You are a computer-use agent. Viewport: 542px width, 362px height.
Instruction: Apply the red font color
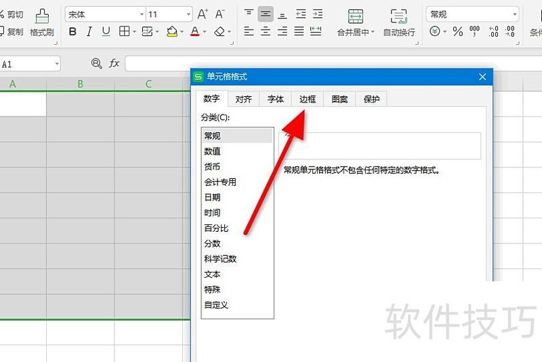tap(195, 32)
